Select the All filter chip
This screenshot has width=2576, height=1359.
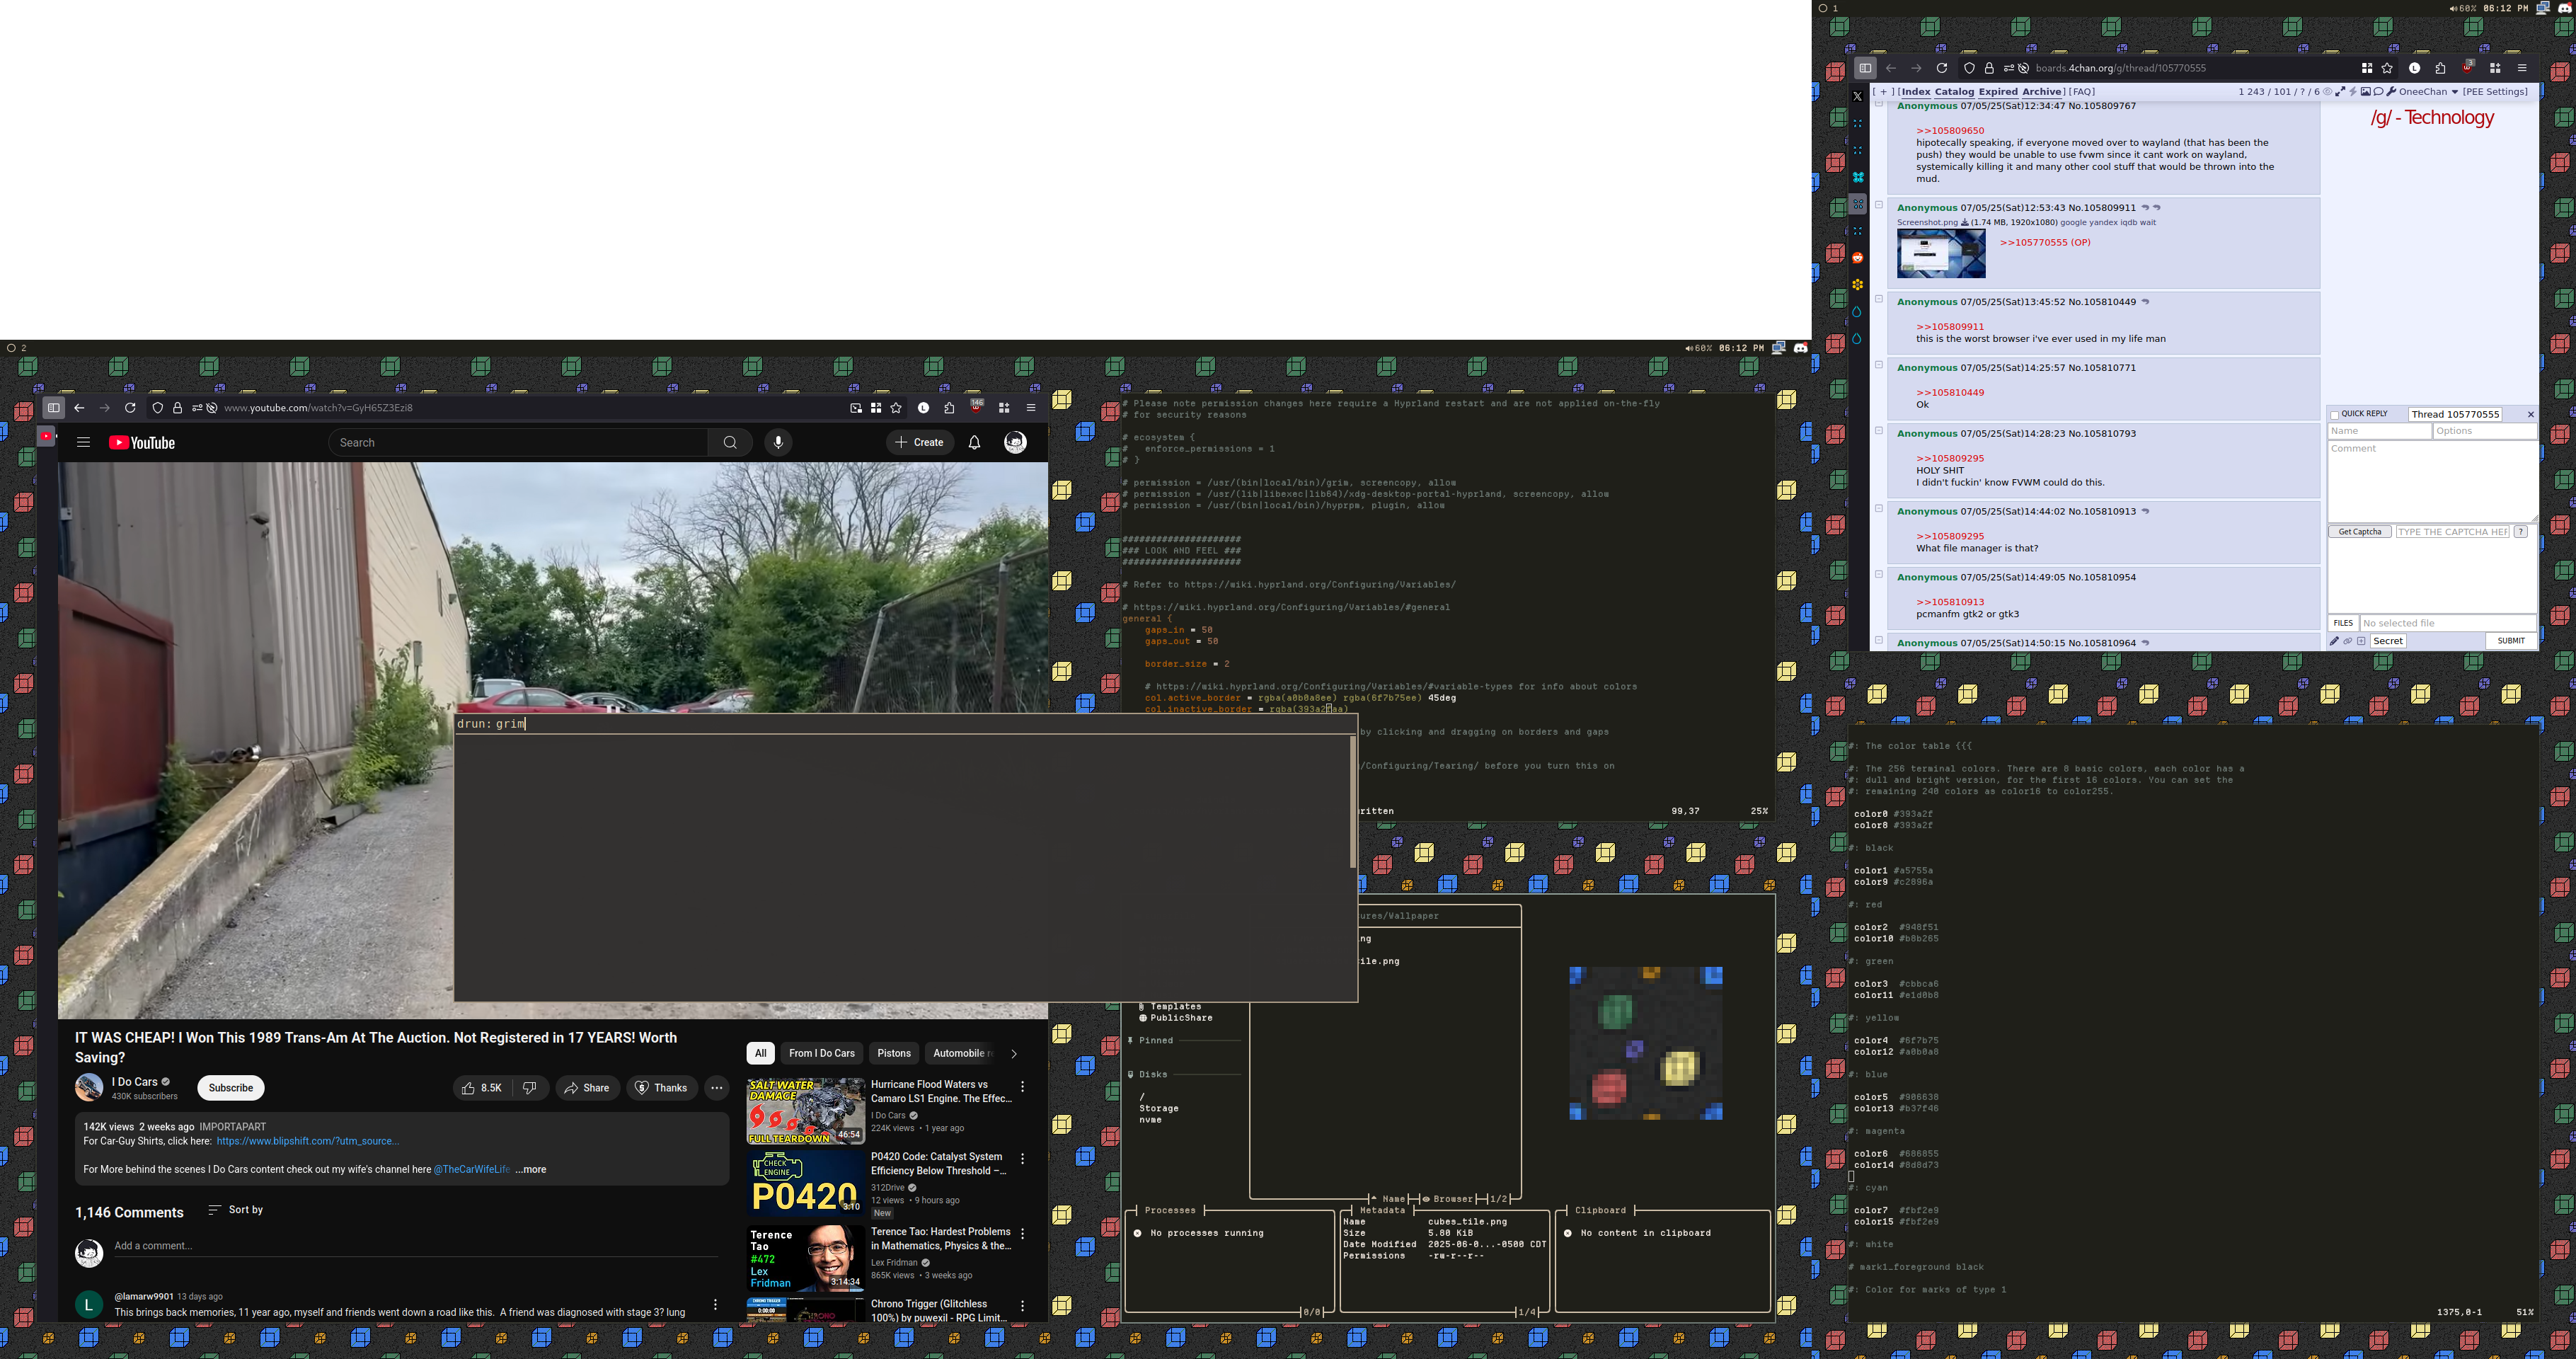760,1053
